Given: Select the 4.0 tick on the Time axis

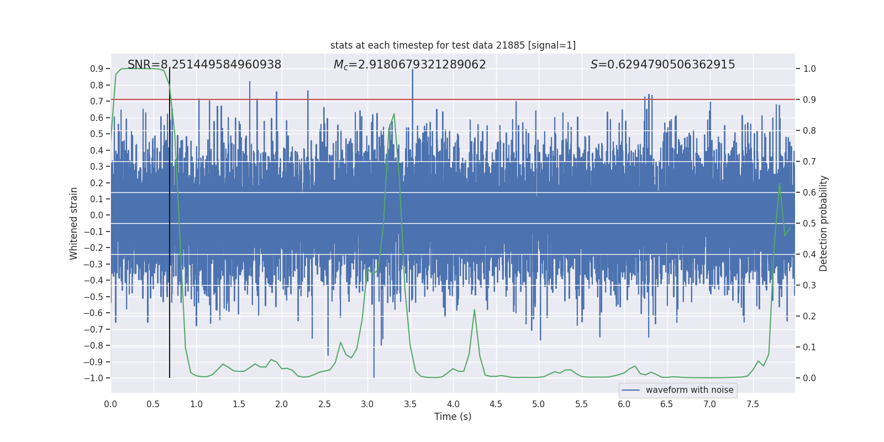Looking at the screenshot, I should pos(453,404).
